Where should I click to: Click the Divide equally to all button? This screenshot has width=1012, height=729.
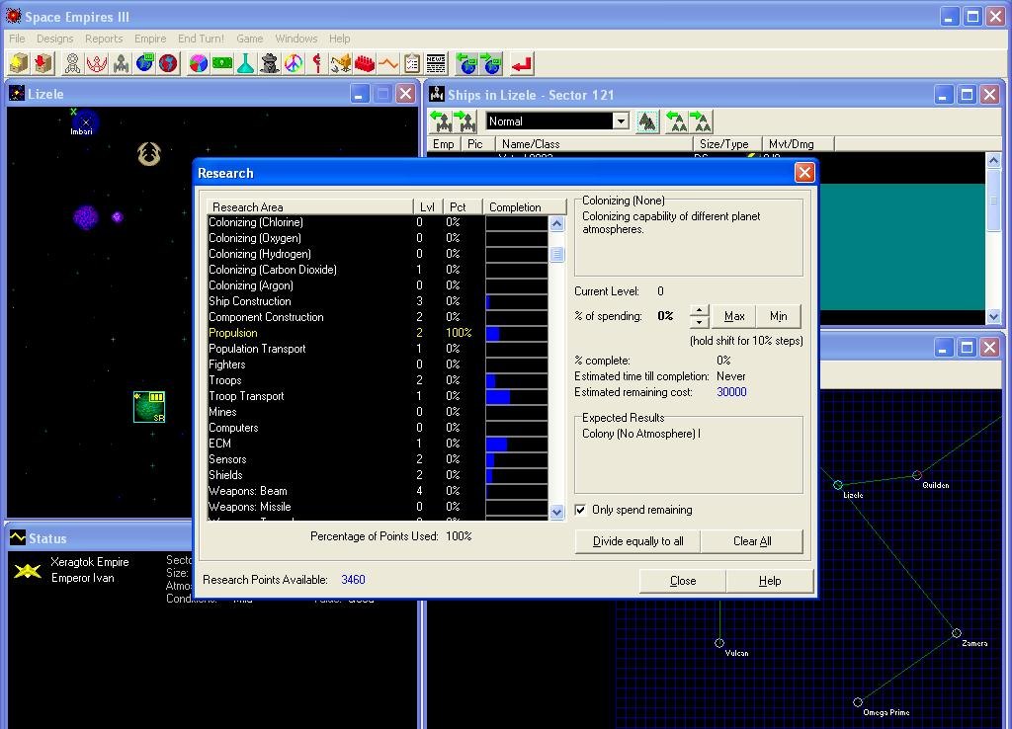point(637,541)
